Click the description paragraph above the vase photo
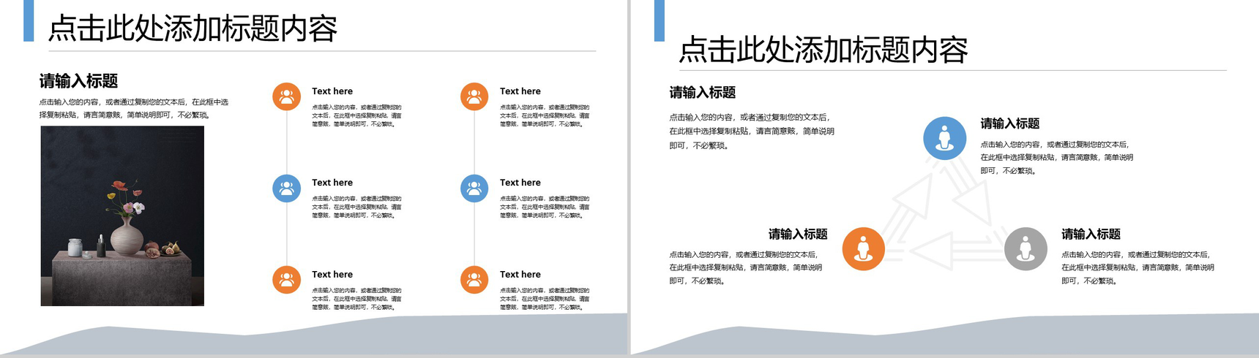This screenshot has width=1259, height=358. 134,108
